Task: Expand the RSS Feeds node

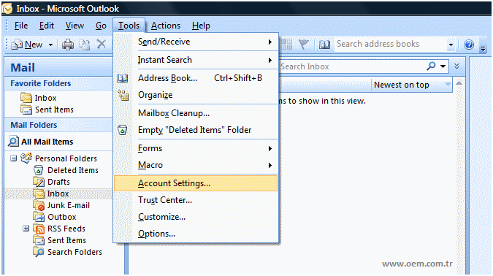Action: click(26, 229)
